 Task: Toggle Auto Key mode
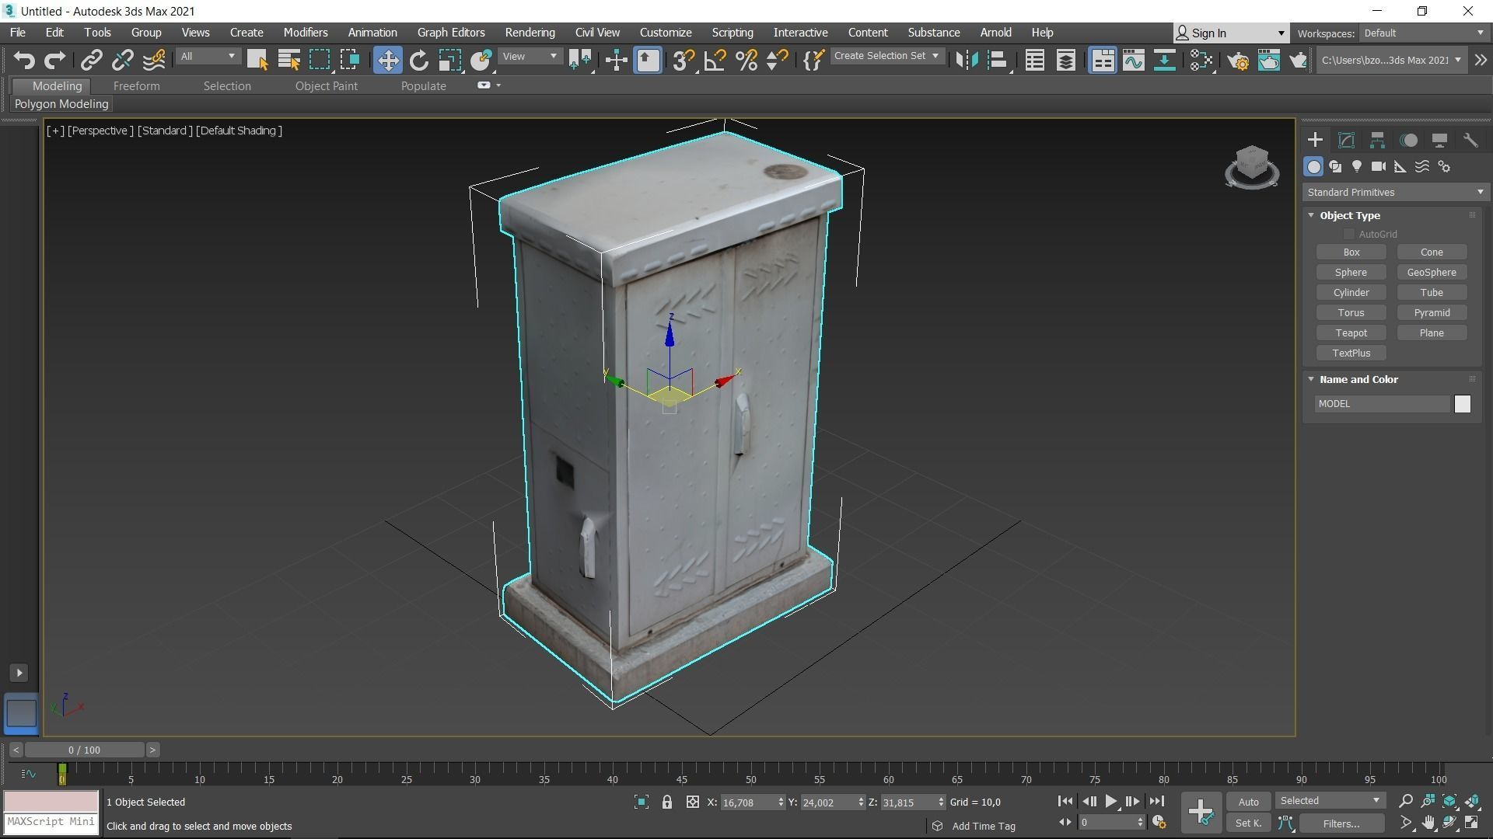click(x=1248, y=802)
